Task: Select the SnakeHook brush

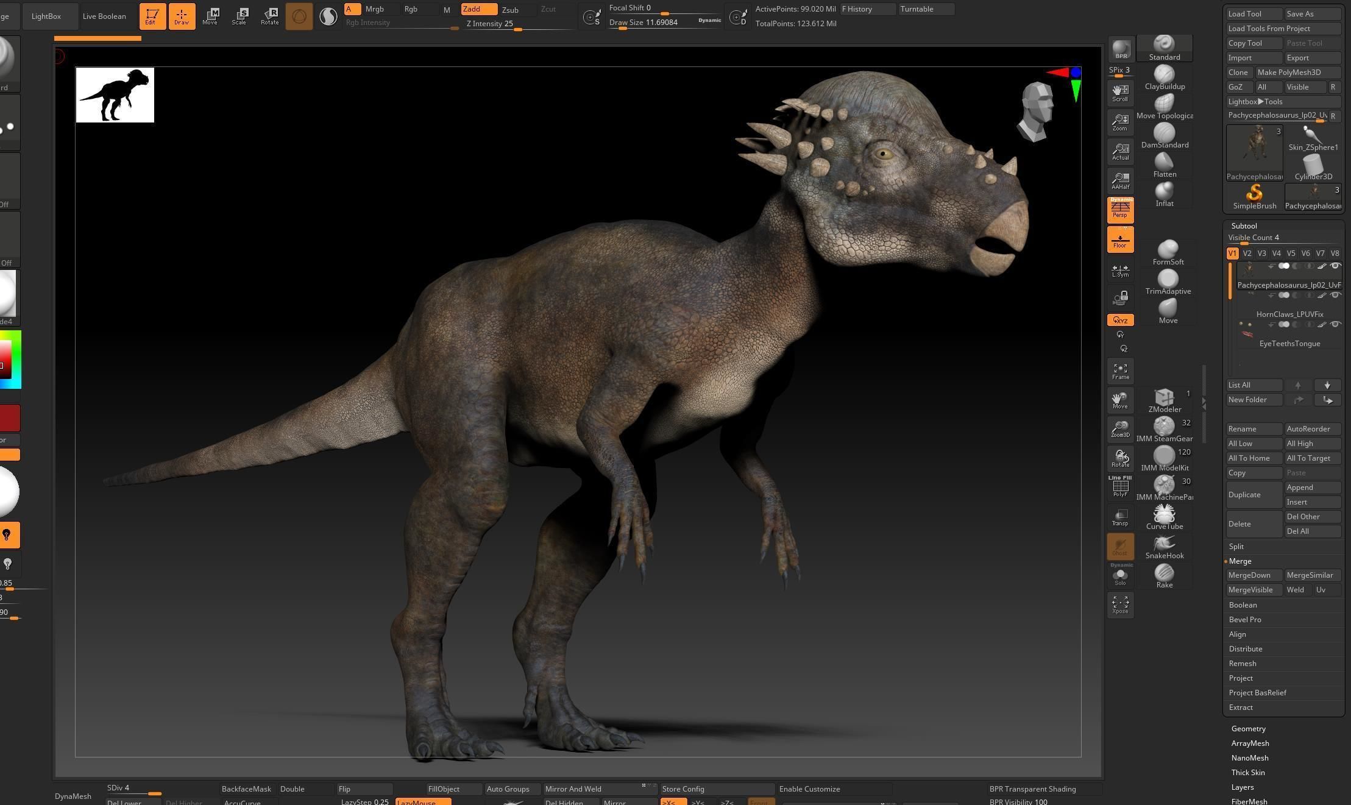Action: (x=1164, y=547)
